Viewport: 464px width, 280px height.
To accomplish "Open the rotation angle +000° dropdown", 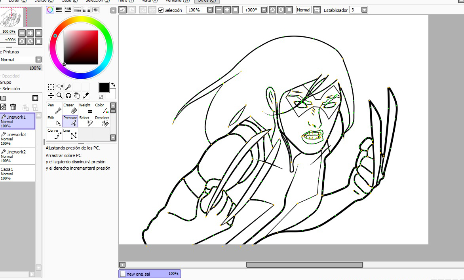I will 264,10.
